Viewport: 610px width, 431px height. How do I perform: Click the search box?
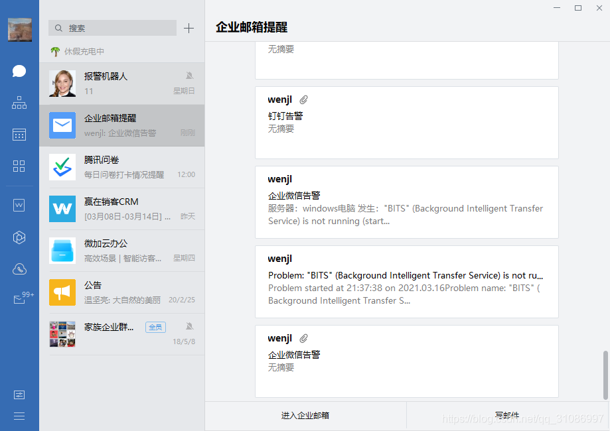112,28
